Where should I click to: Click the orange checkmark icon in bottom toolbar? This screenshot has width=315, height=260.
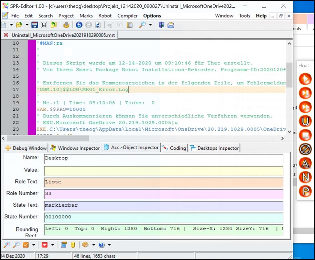25,245
